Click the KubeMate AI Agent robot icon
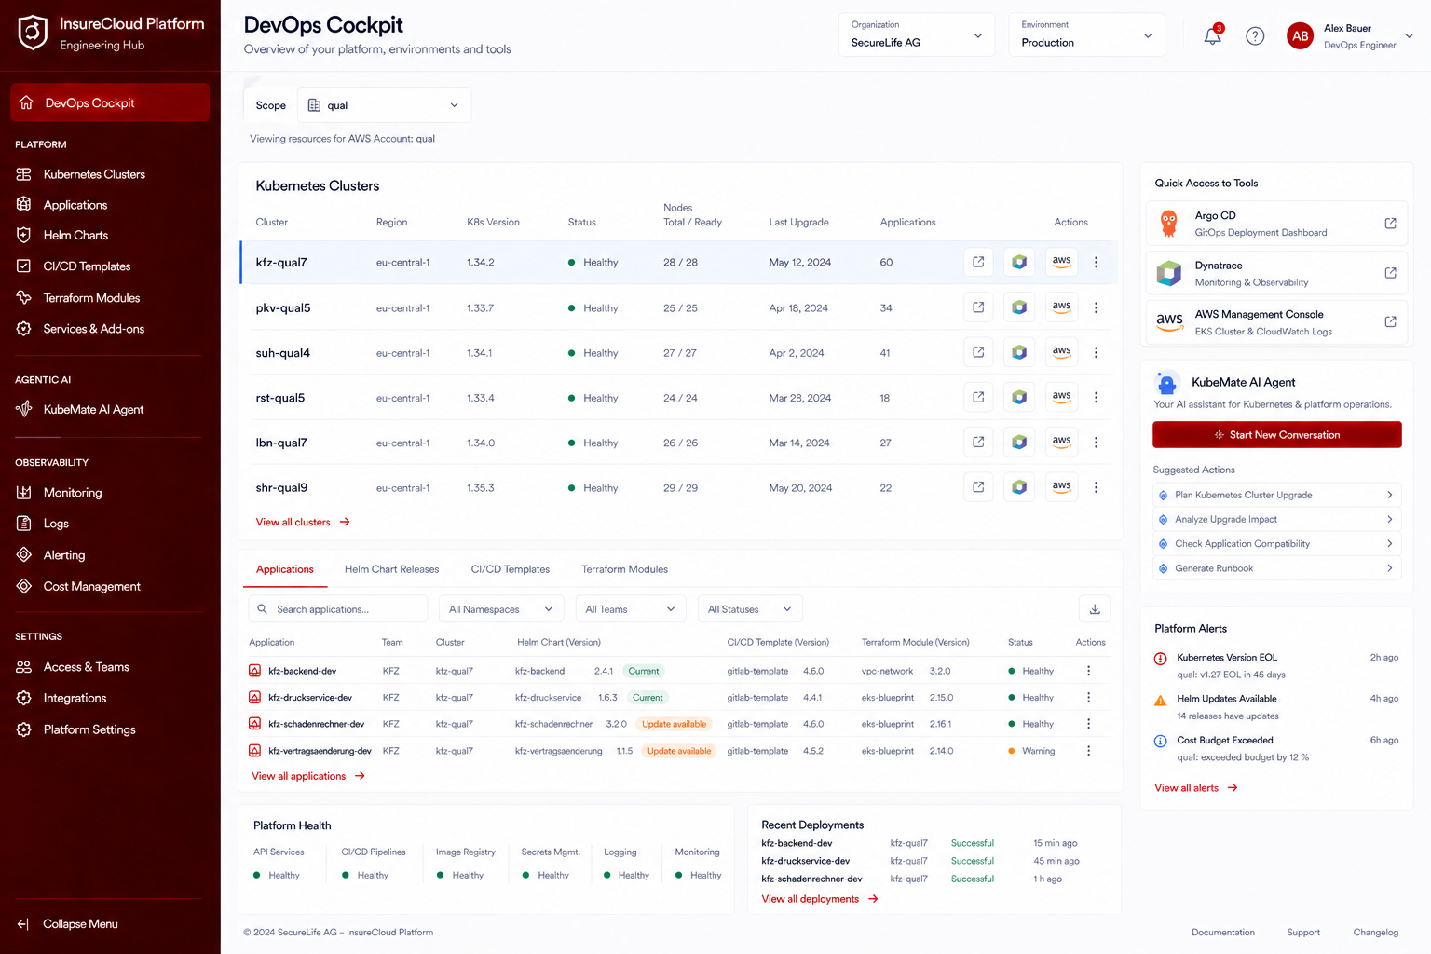1431x954 pixels. point(1167,383)
